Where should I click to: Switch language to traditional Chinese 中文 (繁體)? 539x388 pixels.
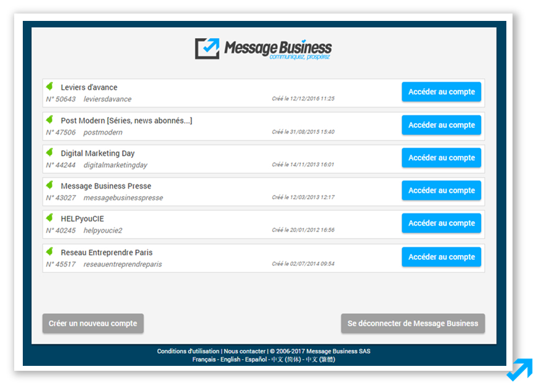(x=320, y=359)
